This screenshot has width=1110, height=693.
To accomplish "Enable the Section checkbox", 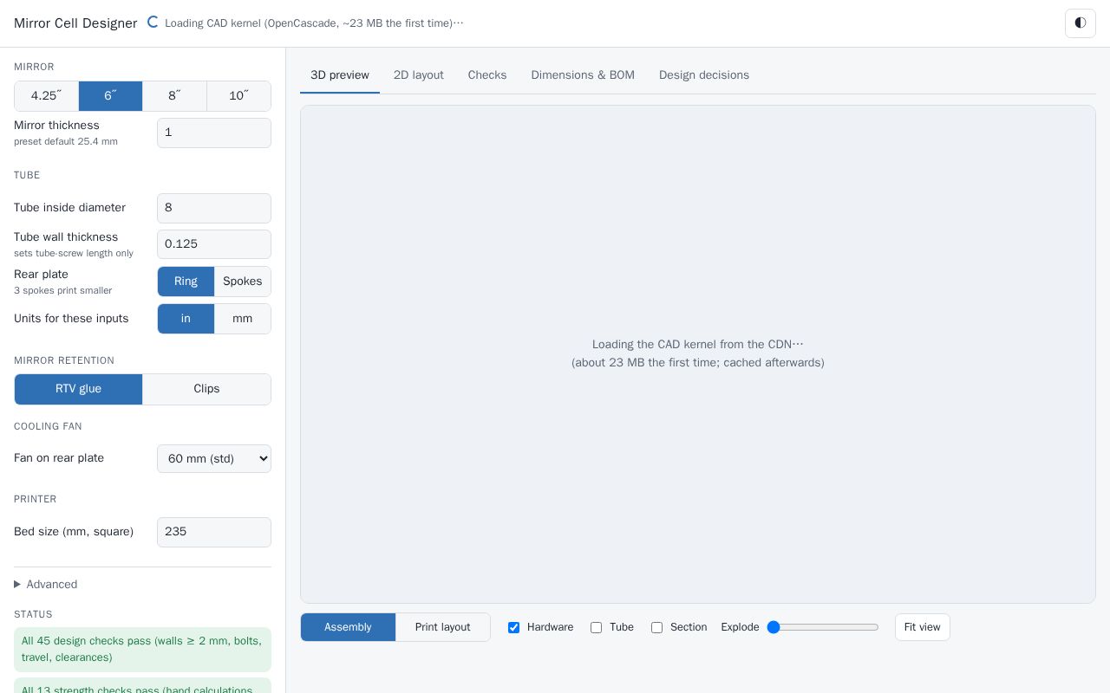I will tap(656, 627).
